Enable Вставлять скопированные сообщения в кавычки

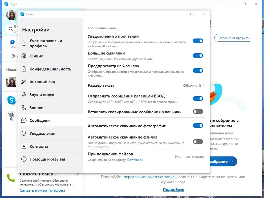point(198,112)
